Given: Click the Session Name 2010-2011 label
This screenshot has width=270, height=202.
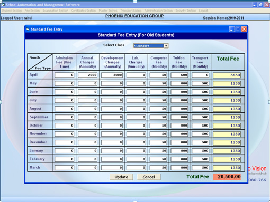Looking at the screenshot, I should click(x=223, y=18).
